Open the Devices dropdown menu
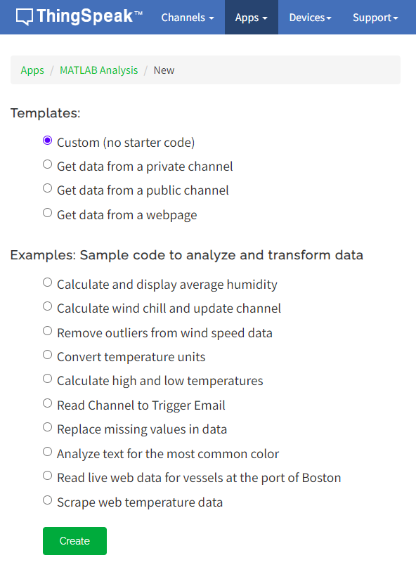This screenshot has width=416, height=572. click(x=310, y=18)
